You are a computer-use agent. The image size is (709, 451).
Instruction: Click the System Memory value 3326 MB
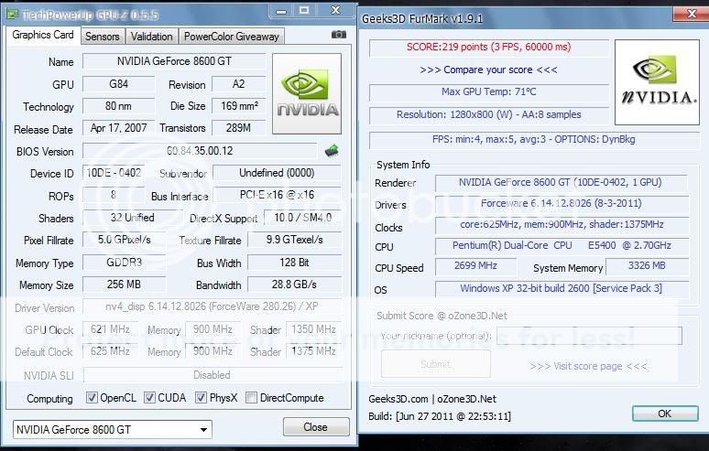click(647, 266)
